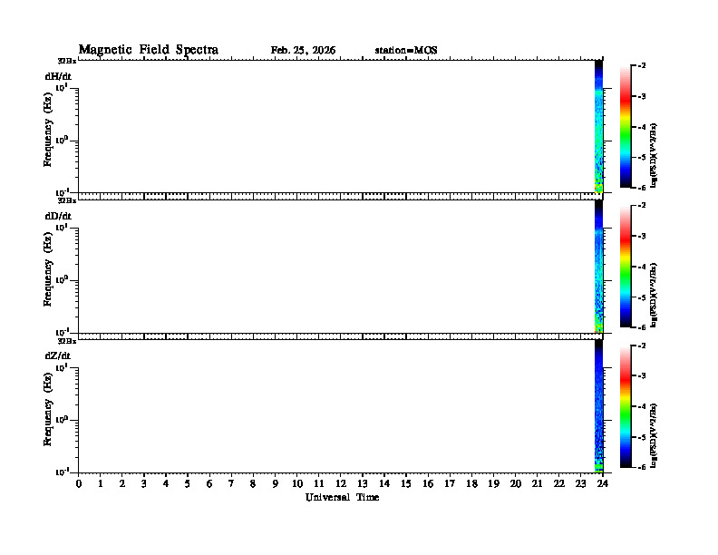Click the hour "13" tick label

[363, 484]
